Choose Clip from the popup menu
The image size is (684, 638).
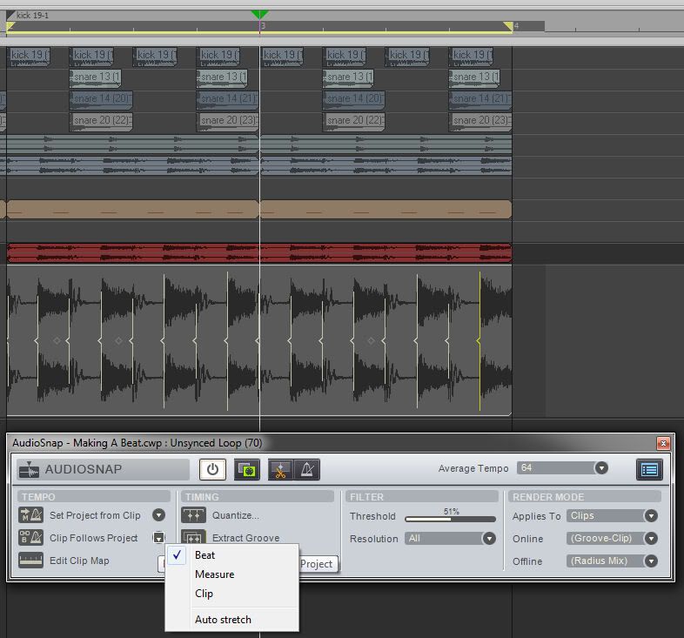point(204,594)
